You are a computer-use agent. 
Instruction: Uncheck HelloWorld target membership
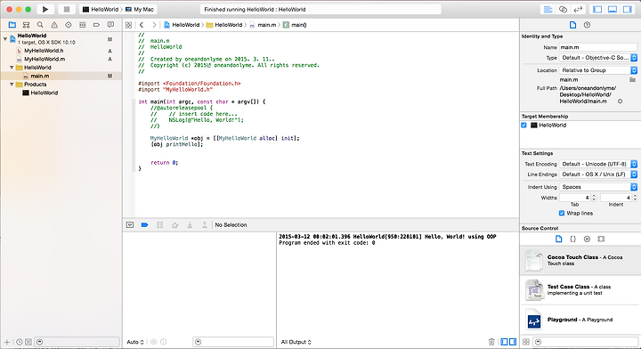(523, 125)
